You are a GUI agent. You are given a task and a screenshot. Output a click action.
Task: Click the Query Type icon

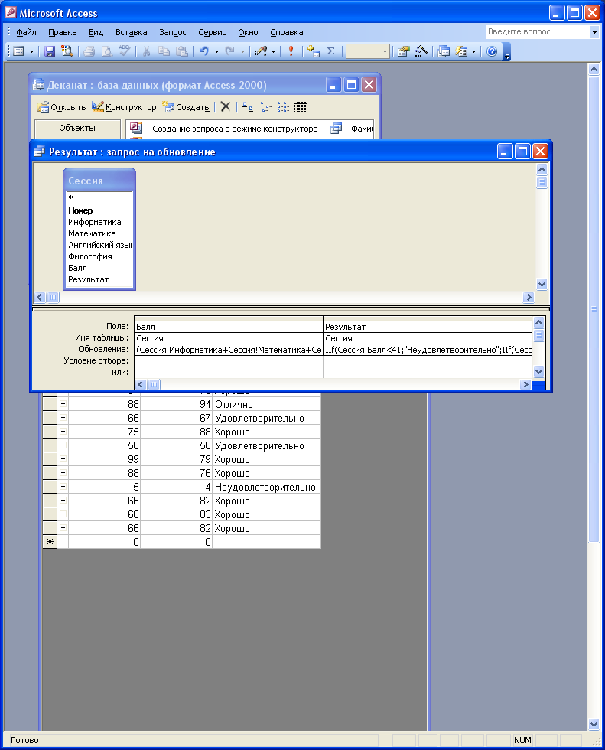(261, 51)
